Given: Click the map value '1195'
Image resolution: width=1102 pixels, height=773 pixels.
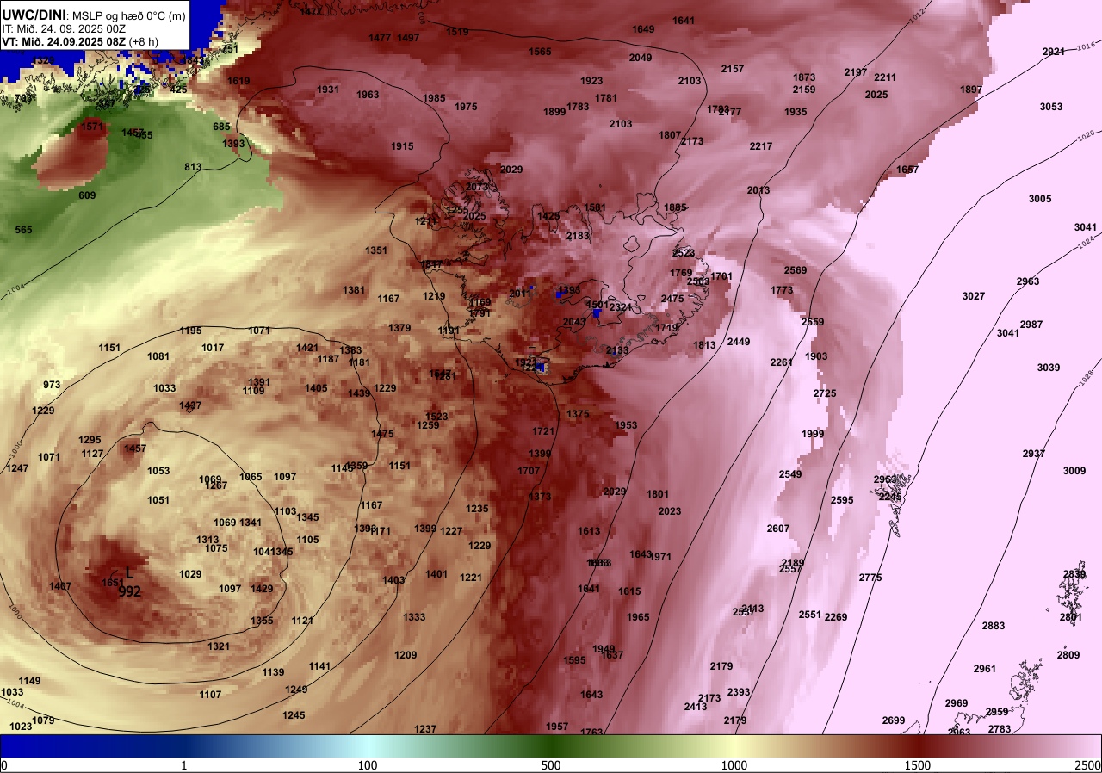Looking at the screenshot, I should [190, 331].
